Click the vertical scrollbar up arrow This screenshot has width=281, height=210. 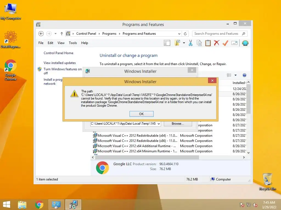pos(249,82)
